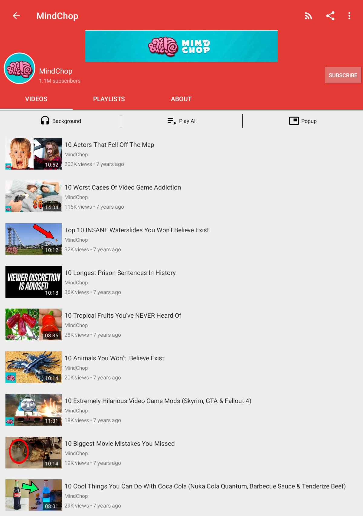Image resolution: width=363 pixels, height=516 pixels.
Task: Click '19K views • 7 years ago' text
Action: 93,463
